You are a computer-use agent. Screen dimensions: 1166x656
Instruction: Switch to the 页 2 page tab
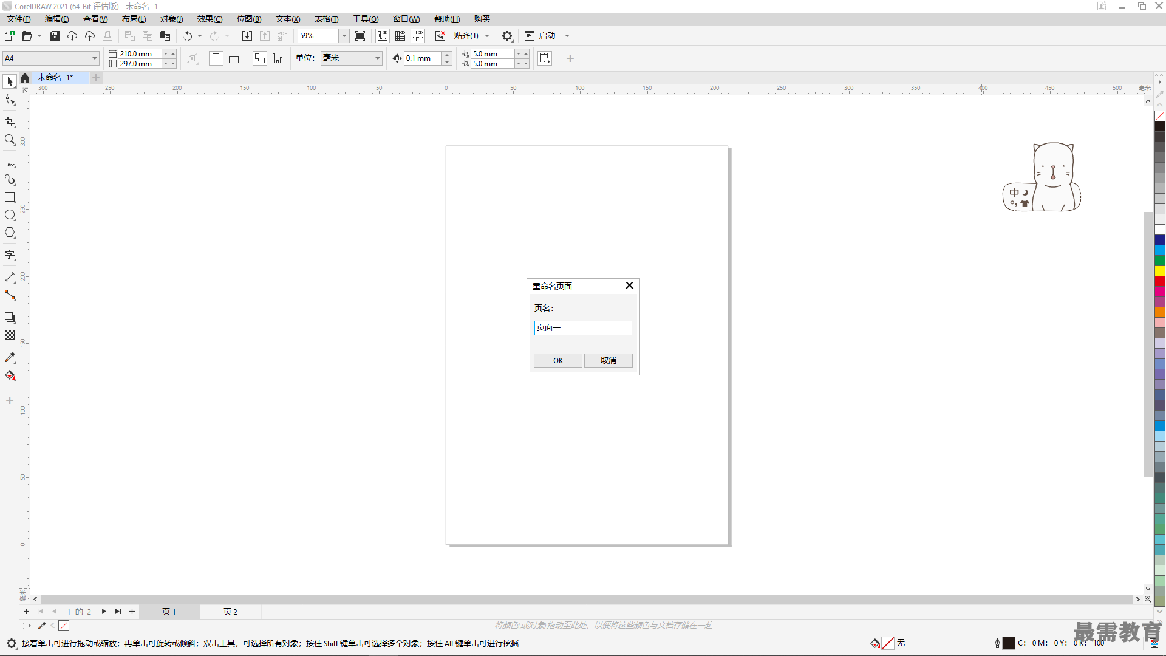coord(230,612)
